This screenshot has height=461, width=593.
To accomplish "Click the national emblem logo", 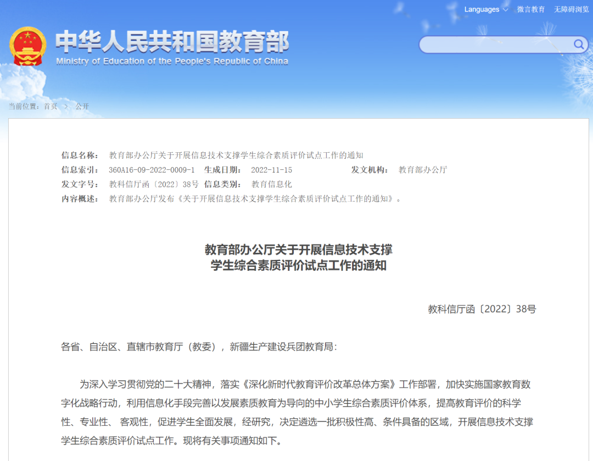I will pyautogui.click(x=27, y=45).
